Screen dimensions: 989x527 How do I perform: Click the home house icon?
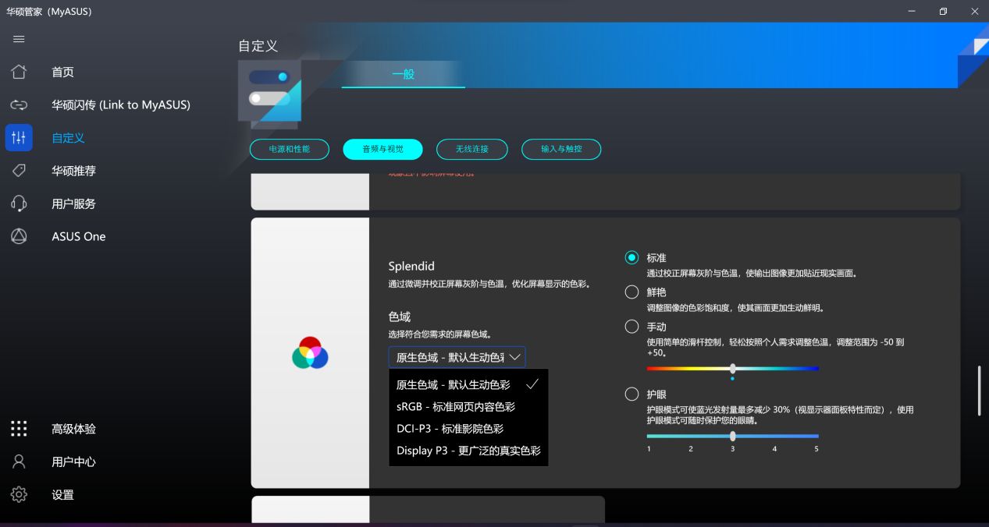point(19,72)
